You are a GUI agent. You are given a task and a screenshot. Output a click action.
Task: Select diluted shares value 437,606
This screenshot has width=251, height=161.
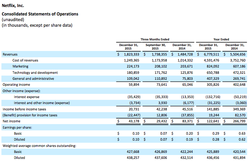[161, 158]
